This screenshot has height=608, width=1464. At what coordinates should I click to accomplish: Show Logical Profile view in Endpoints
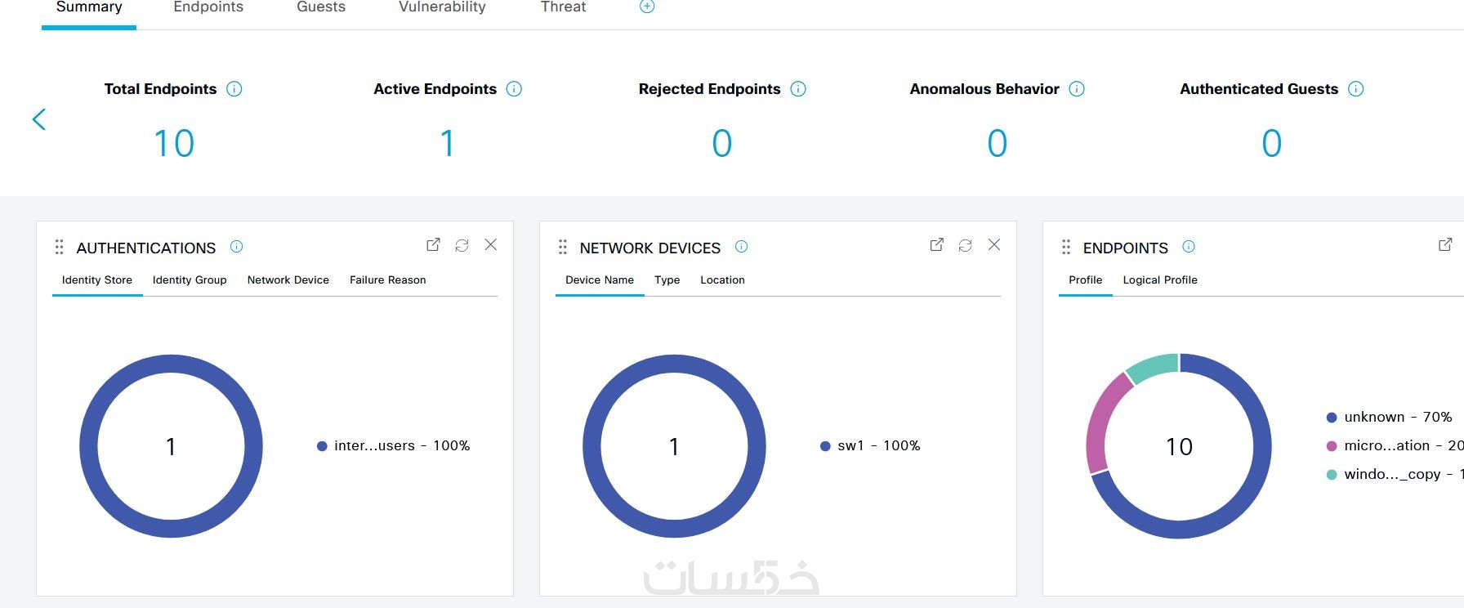click(1160, 279)
